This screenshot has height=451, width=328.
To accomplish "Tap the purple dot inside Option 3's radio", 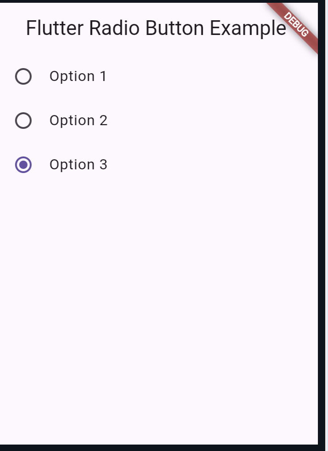I will coord(23,165).
